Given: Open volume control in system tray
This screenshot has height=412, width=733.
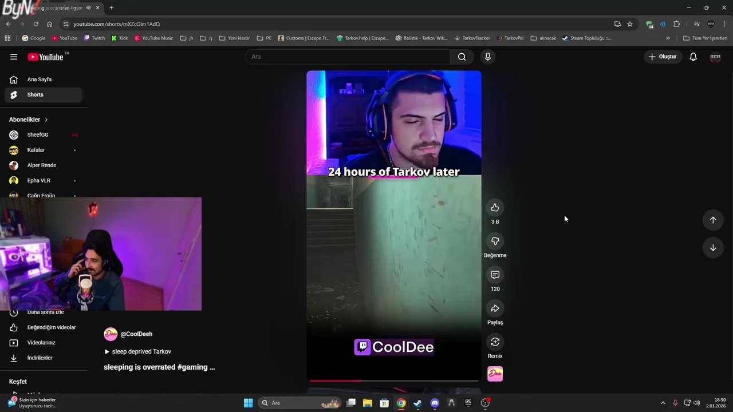Looking at the screenshot, I should 697,403.
